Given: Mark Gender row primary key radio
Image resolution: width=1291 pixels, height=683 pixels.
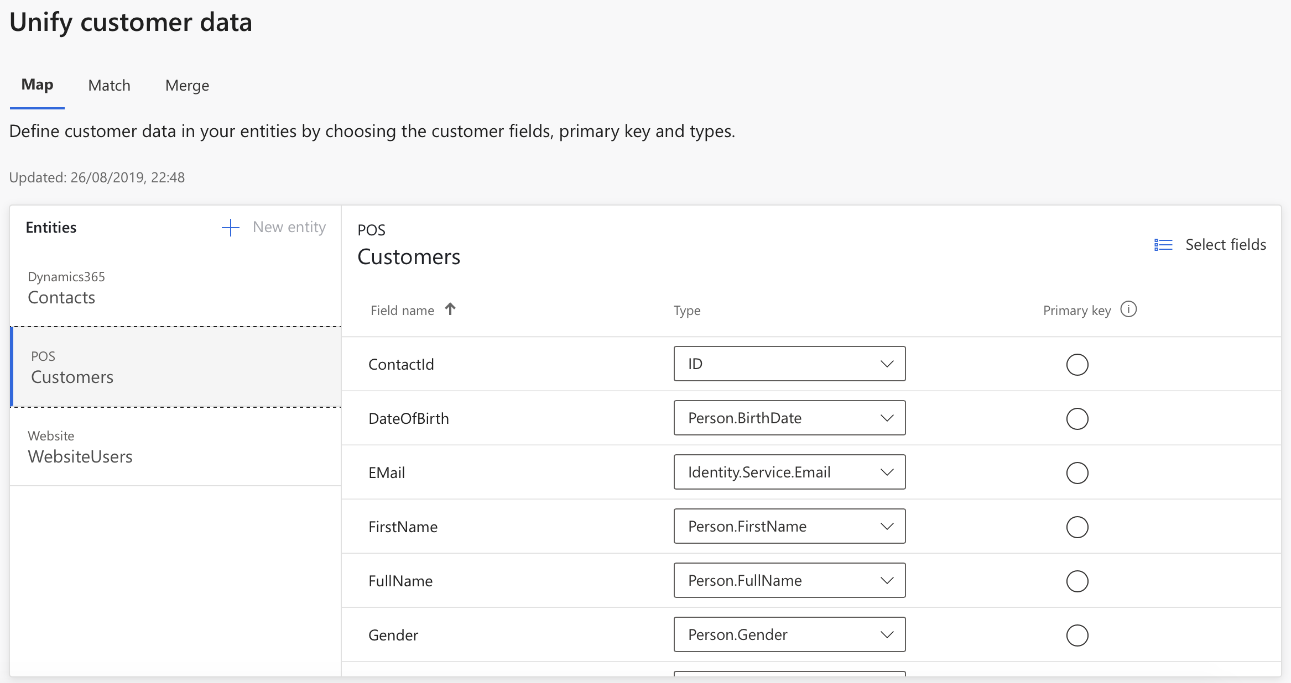Looking at the screenshot, I should tap(1077, 635).
